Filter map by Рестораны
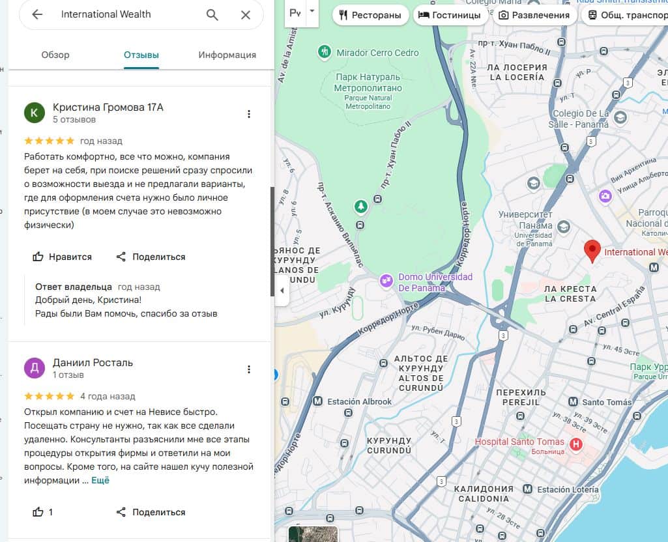668x542 pixels. point(370,15)
